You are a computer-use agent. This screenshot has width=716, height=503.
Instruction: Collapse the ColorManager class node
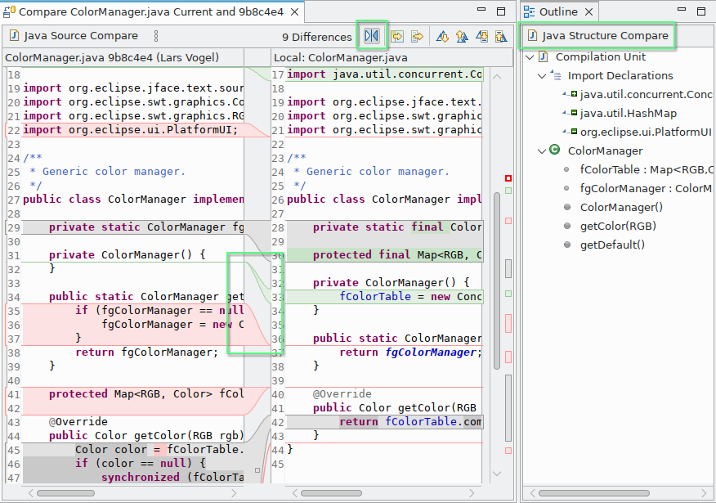click(542, 150)
